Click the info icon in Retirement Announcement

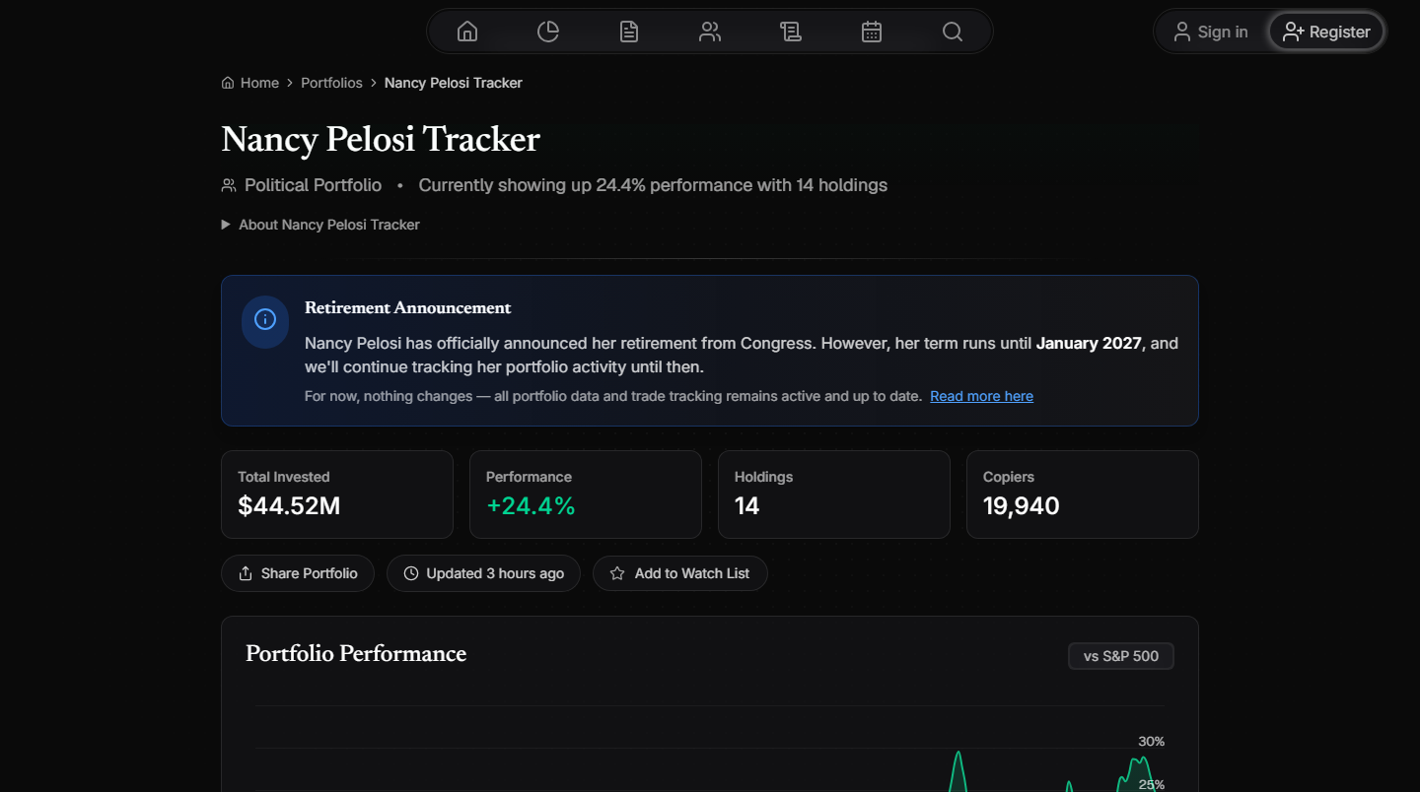[x=265, y=319]
